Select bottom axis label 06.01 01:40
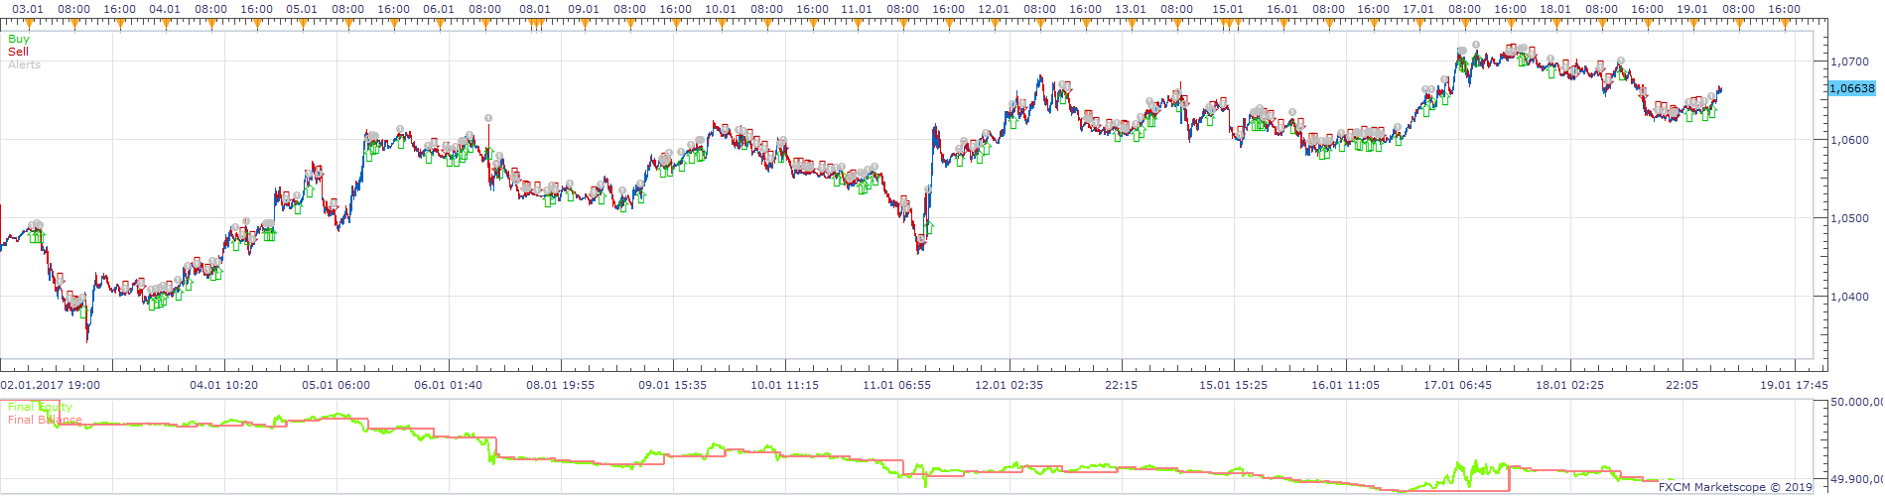Viewport: 1885px width, 496px height. pyautogui.click(x=449, y=385)
